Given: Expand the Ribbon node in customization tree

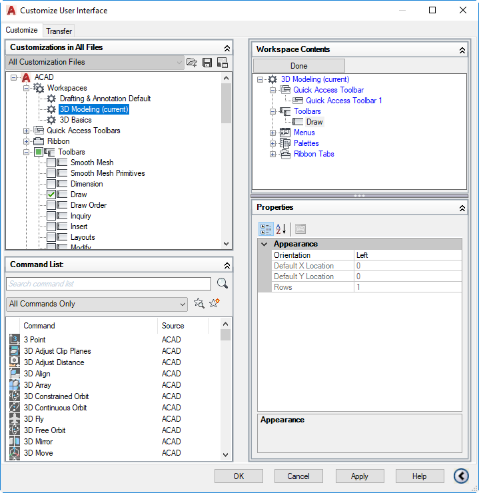Looking at the screenshot, I should (x=27, y=141).
